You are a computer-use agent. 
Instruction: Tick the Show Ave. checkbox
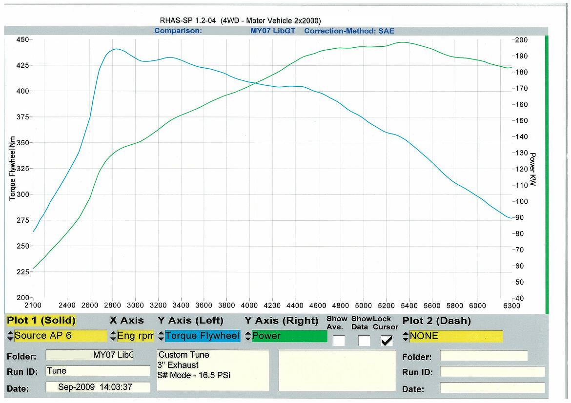(x=339, y=341)
